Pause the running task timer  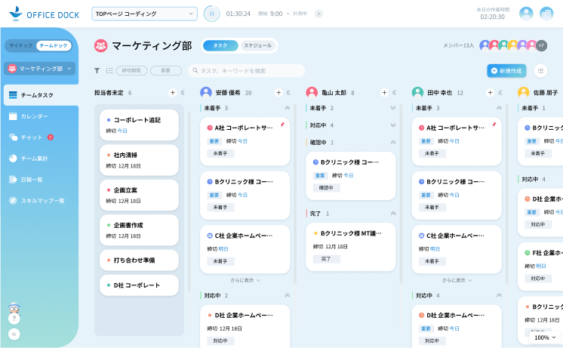click(x=211, y=14)
